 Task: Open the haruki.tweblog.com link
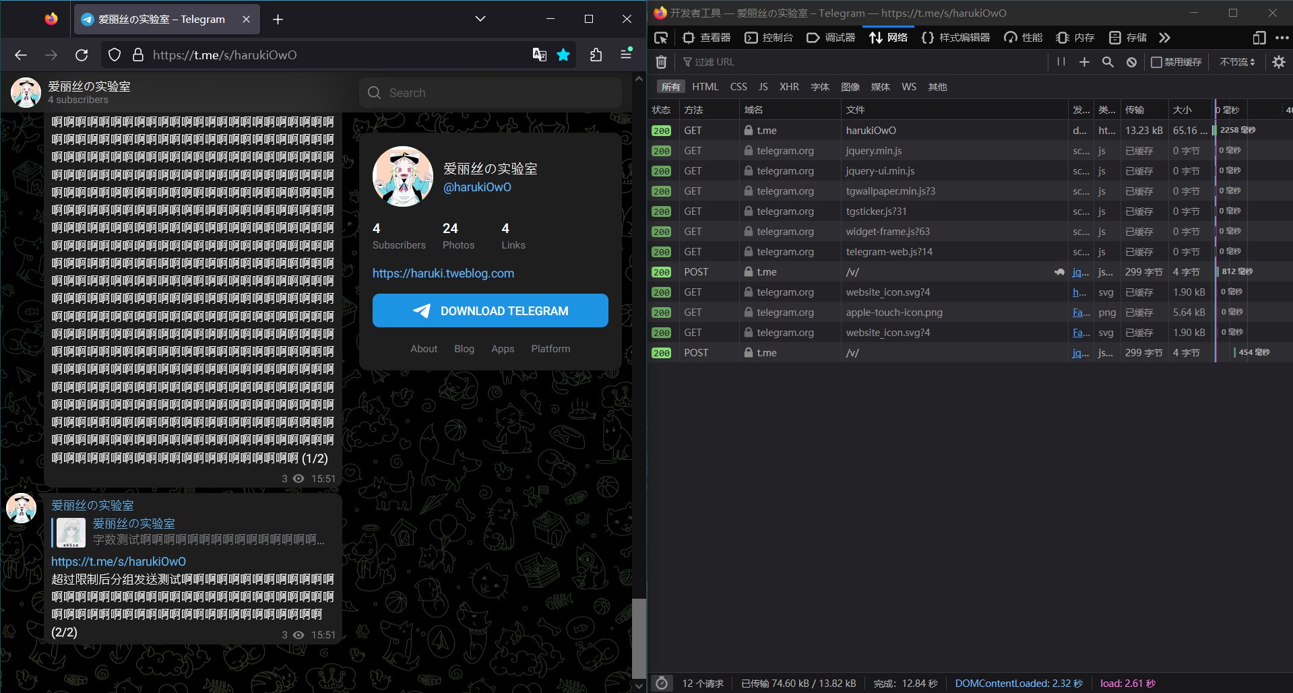tap(443, 273)
